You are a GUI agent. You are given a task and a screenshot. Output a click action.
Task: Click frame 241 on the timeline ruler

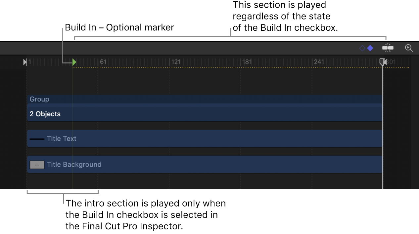(x=319, y=61)
